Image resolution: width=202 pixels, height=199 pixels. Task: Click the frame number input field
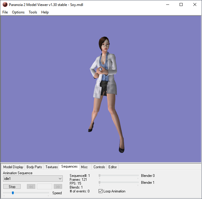[x=45, y=186]
